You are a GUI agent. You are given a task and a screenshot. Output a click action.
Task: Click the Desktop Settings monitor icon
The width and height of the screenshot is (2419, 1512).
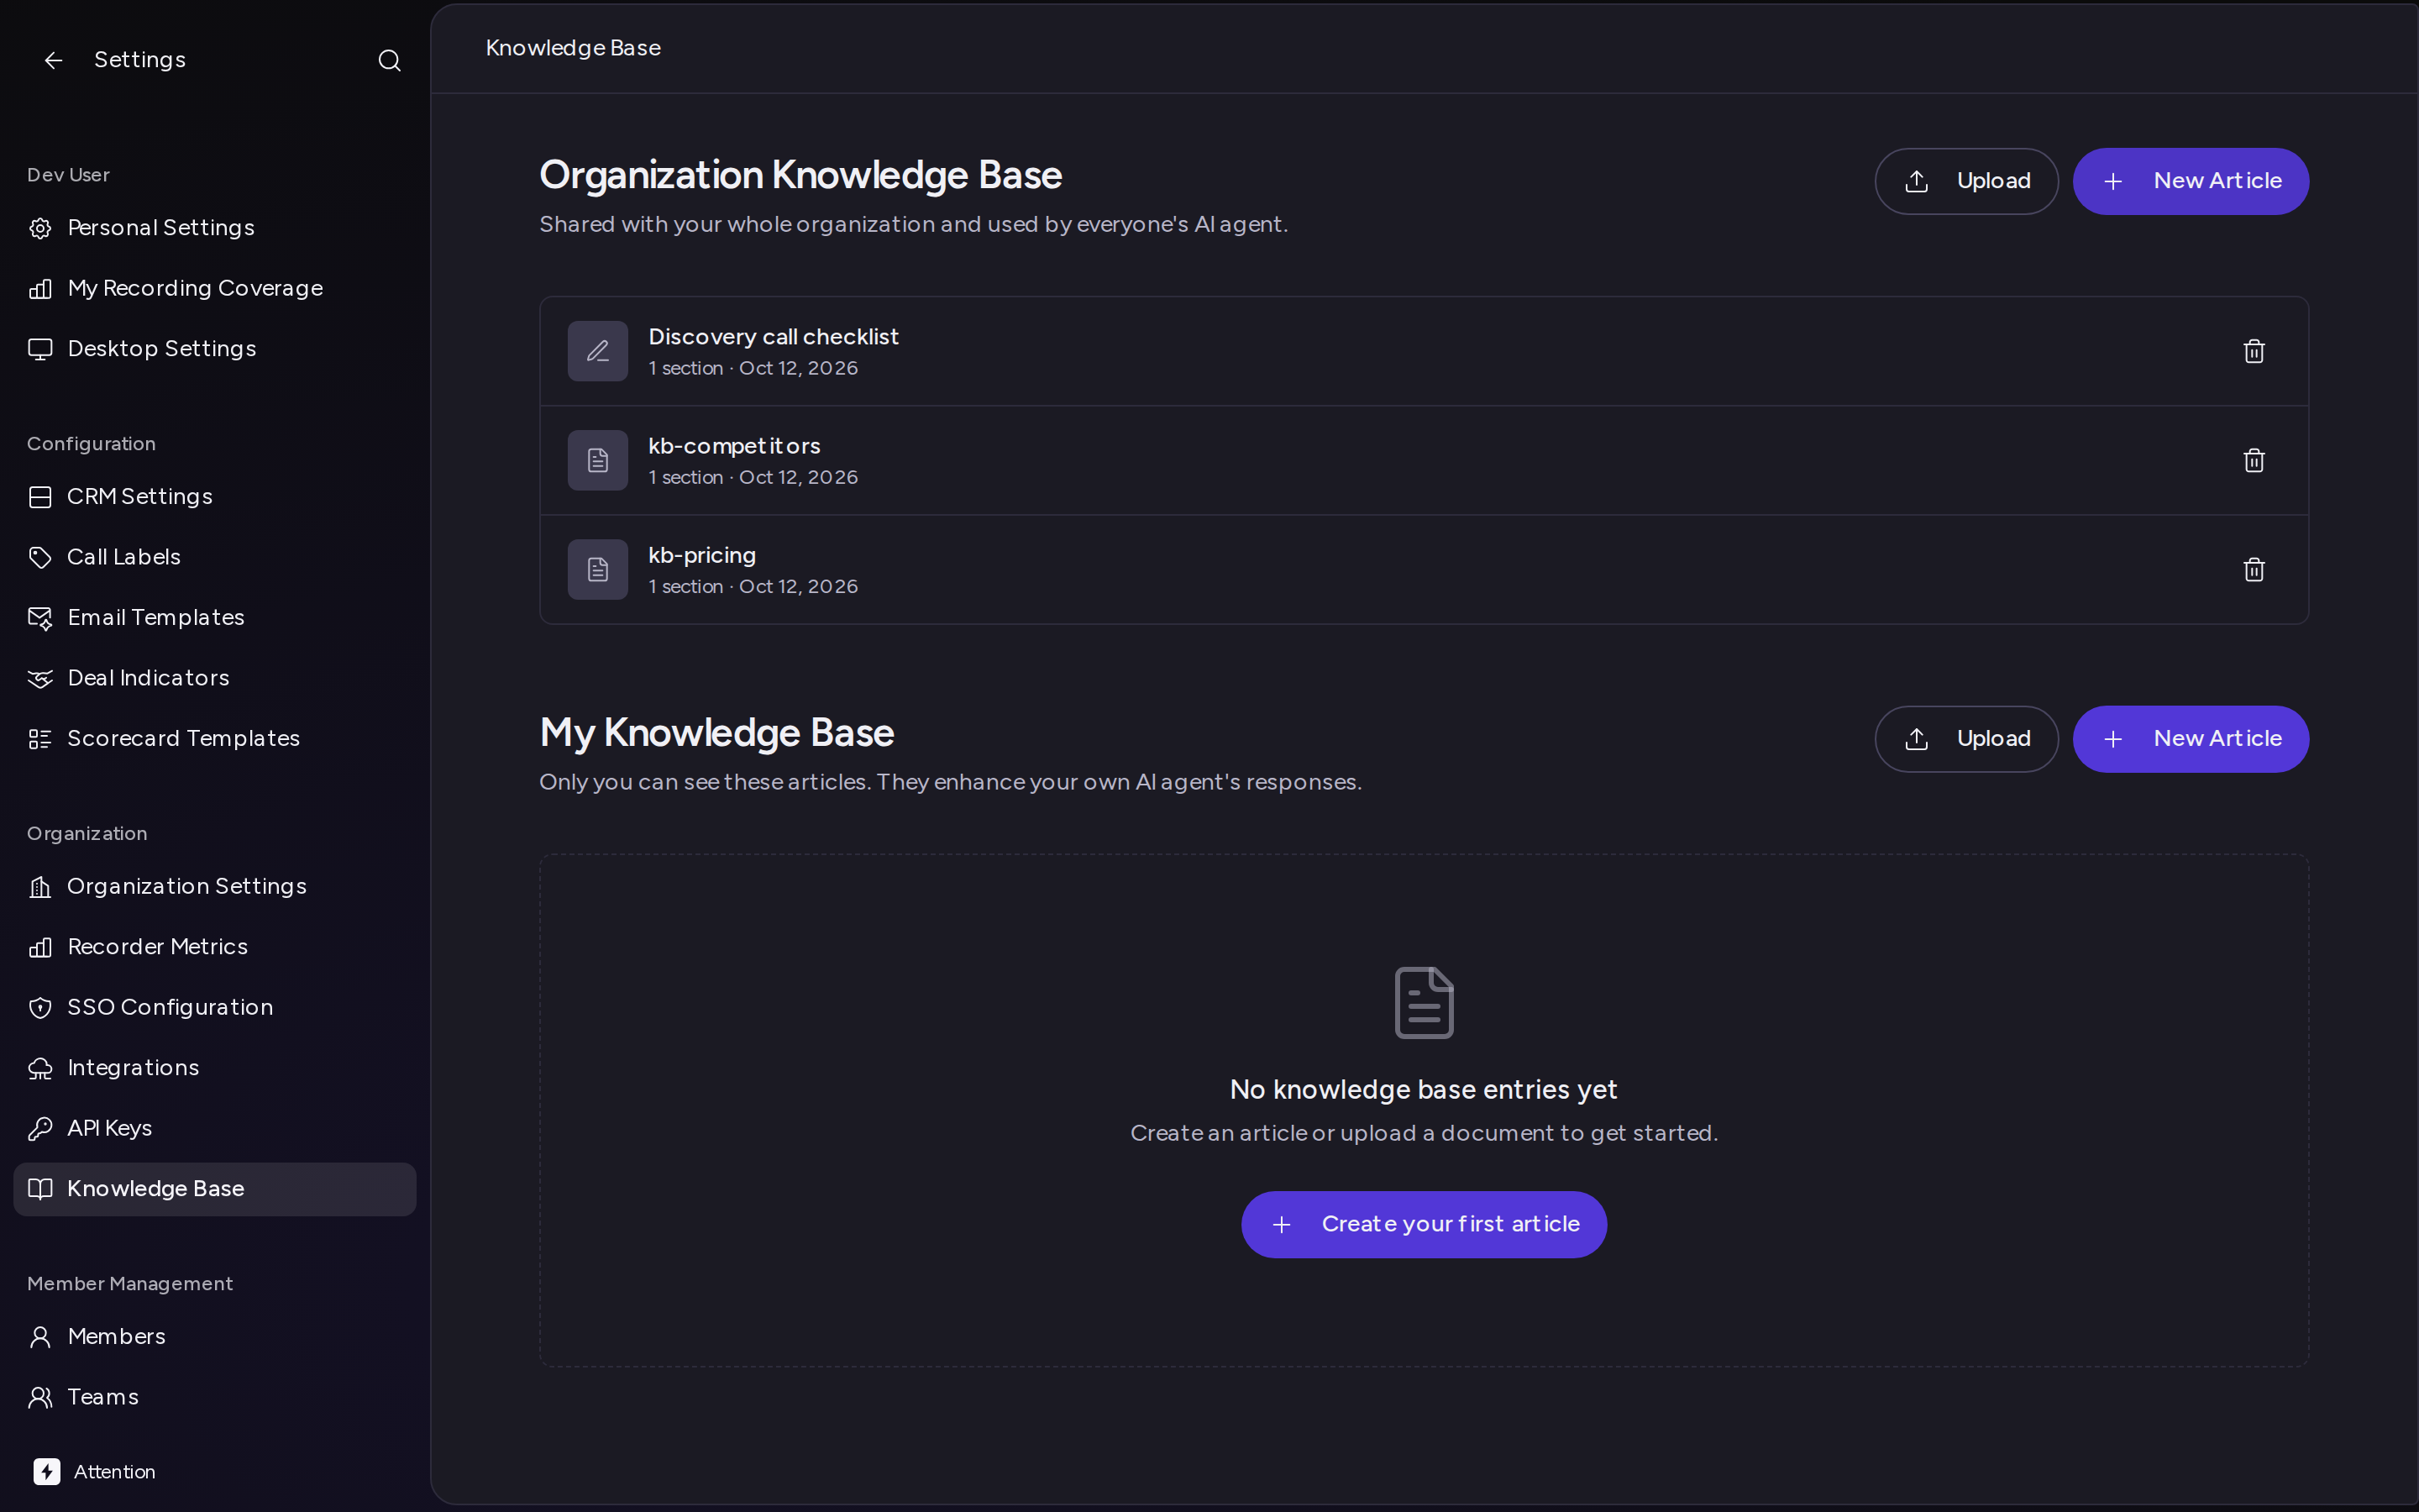[40, 349]
